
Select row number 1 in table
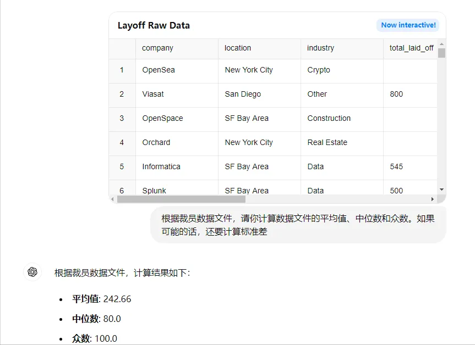122,70
